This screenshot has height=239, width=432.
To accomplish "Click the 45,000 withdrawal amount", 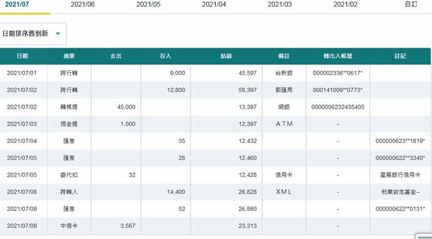I will 126,107.
